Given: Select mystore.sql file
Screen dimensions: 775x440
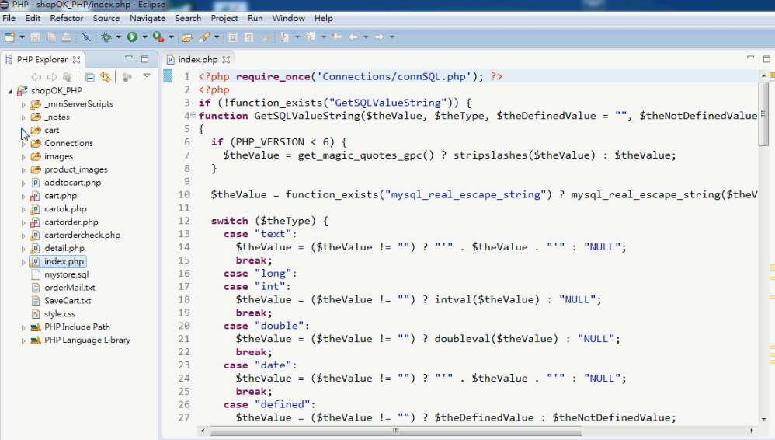Looking at the screenshot, I should point(66,274).
